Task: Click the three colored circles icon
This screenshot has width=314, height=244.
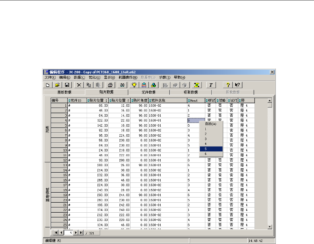Action: [153, 85]
